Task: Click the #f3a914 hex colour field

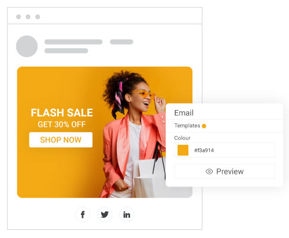Action: click(x=225, y=150)
